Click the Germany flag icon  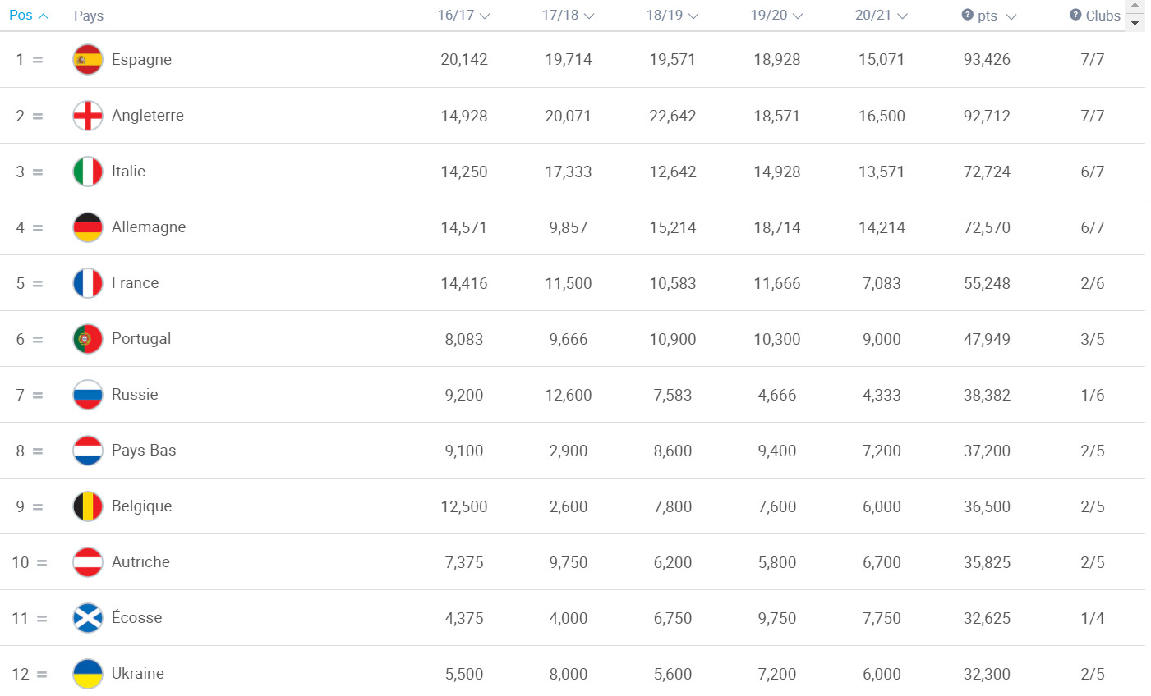[x=88, y=227]
